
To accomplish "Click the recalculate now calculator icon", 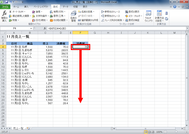I will pyautogui.click(x=167, y=13).
